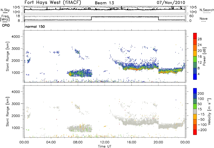Click the 'normal 150' CPID text
The image size is (214, 148).
(35, 26)
